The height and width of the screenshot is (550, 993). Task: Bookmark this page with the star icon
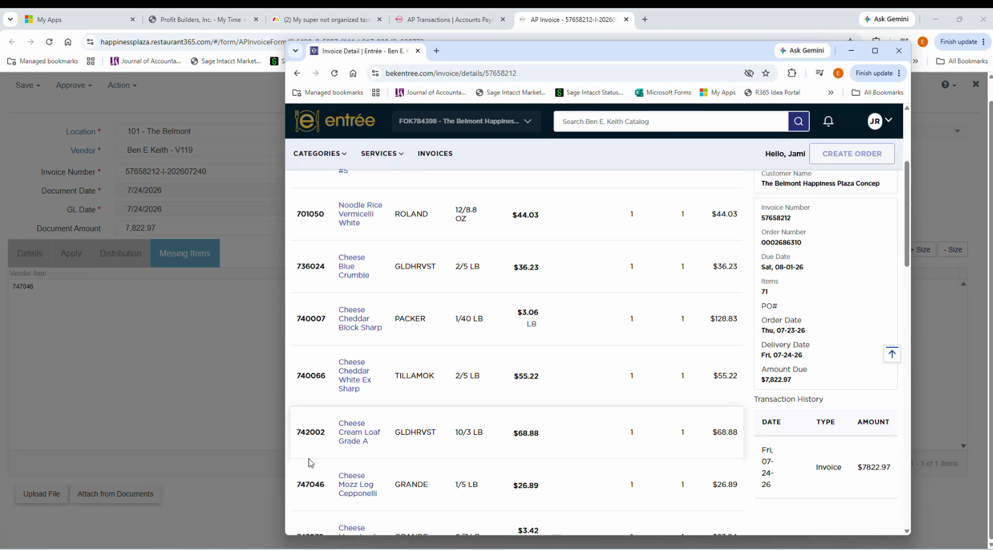pyautogui.click(x=766, y=73)
